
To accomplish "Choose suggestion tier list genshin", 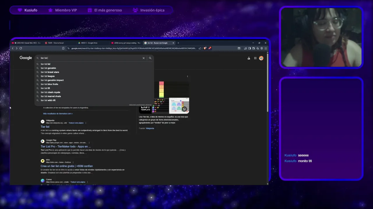I will coord(94,68).
